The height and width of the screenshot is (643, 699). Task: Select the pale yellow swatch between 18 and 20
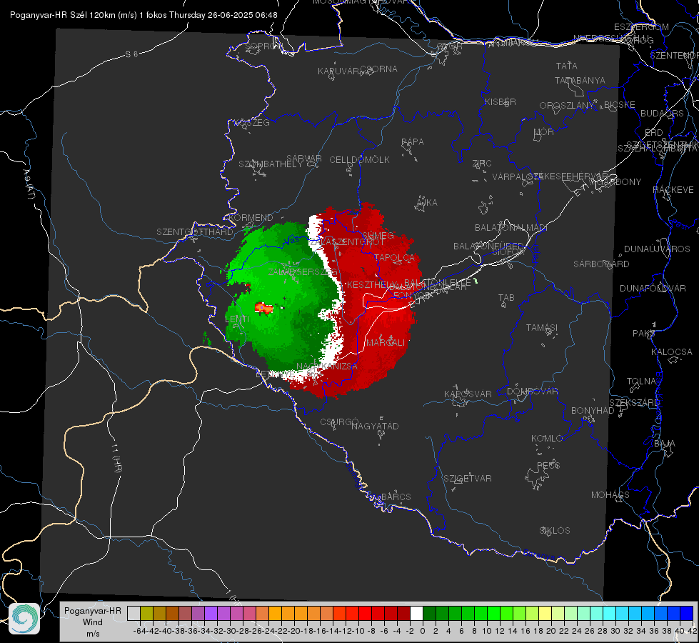pyautogui.click(x=545, y=613)
